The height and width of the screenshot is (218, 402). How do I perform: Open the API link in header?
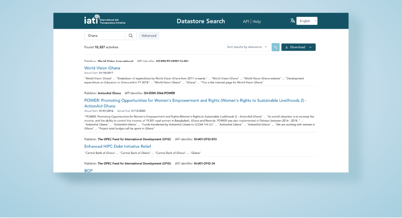[246, 21]
